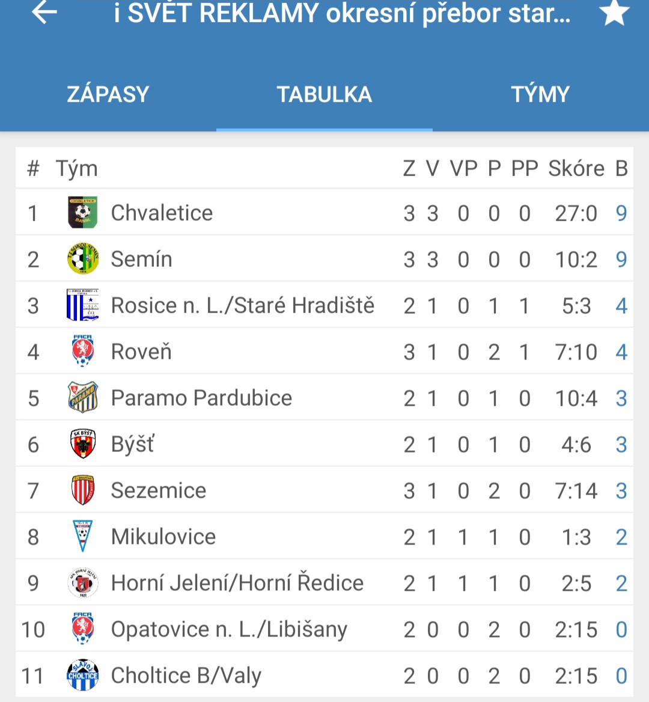Toggle the favorite star icon
Screen dimensions: 649x702
click(x=614, y=13)
